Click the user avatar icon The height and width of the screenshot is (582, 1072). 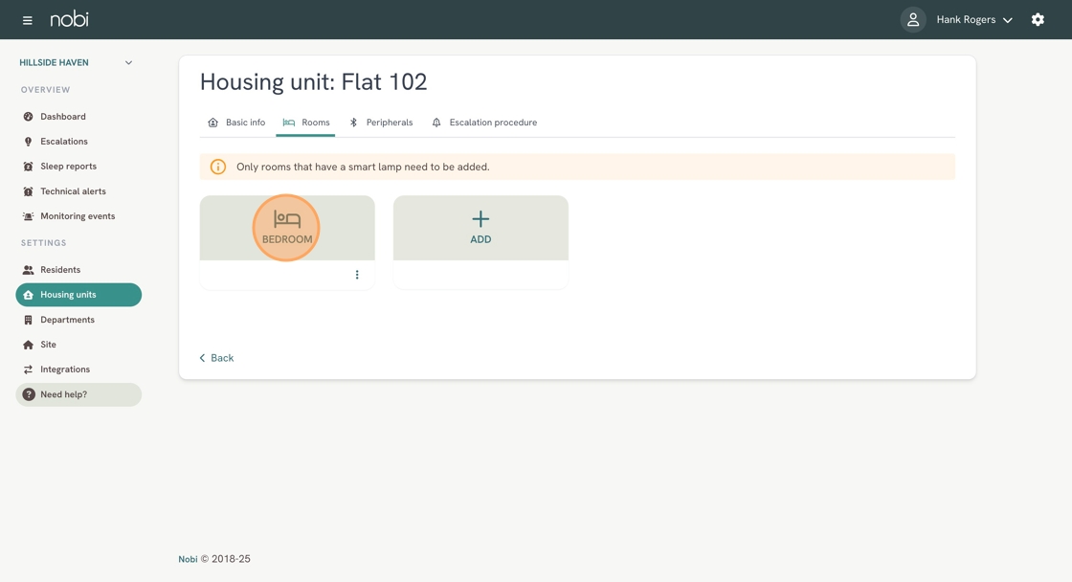click(913, 20)
